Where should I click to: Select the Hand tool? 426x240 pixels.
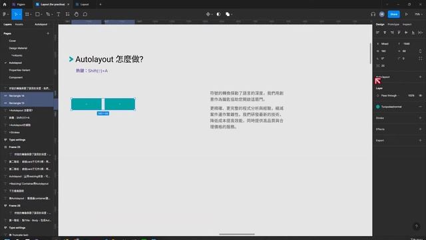click(x=77, y=14)
